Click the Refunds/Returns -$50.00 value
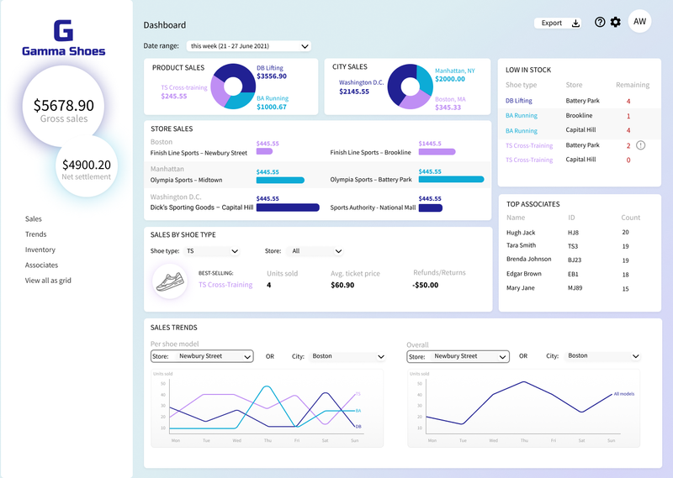 [x=426, y=285]
